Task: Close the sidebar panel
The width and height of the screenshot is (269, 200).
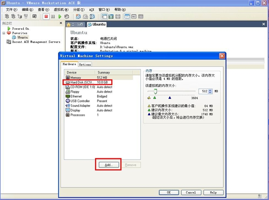Action: pyautogui.click(x=61, y=23)
